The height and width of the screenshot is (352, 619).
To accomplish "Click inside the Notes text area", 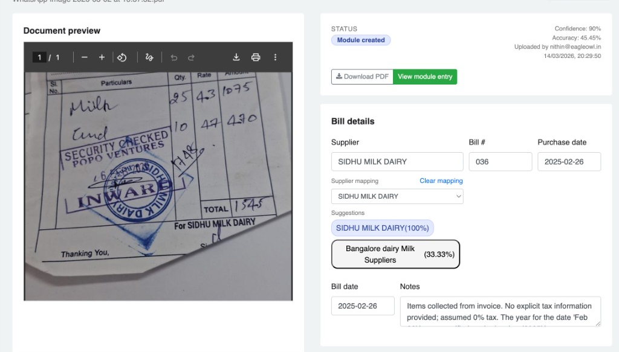I will pos(500,310).
